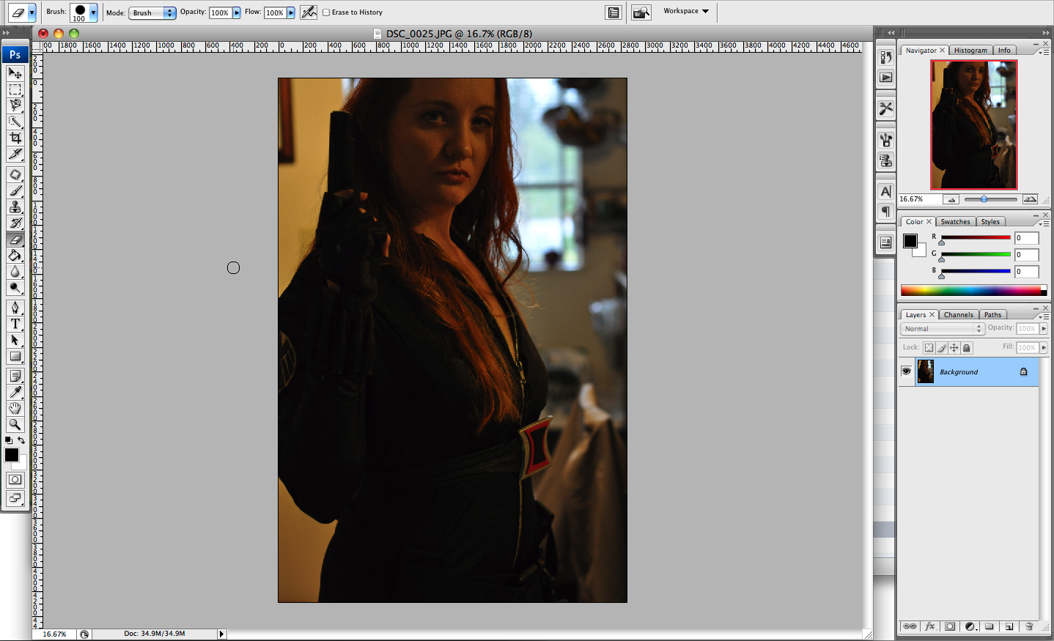
Task: Select the Rectangular Marquee tool
Action: [x=15, y=89]
